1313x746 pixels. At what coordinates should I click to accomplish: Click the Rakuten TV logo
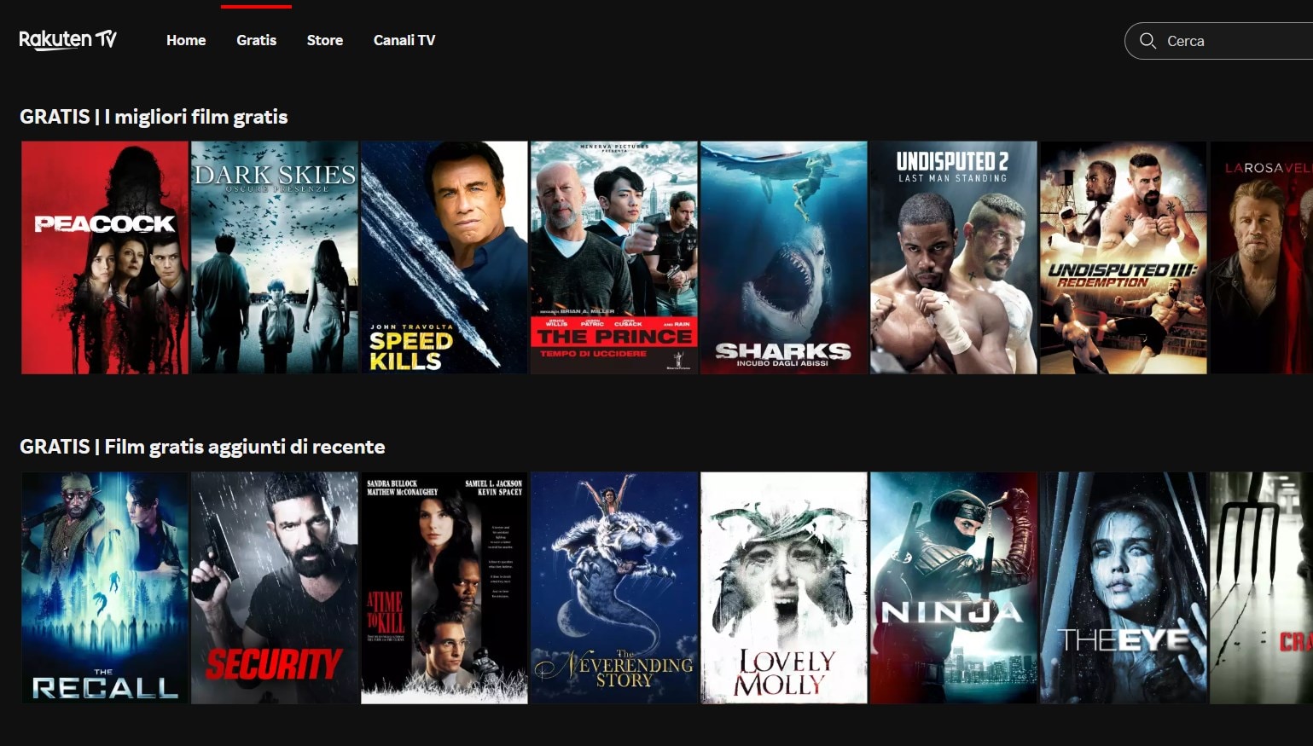68,40
